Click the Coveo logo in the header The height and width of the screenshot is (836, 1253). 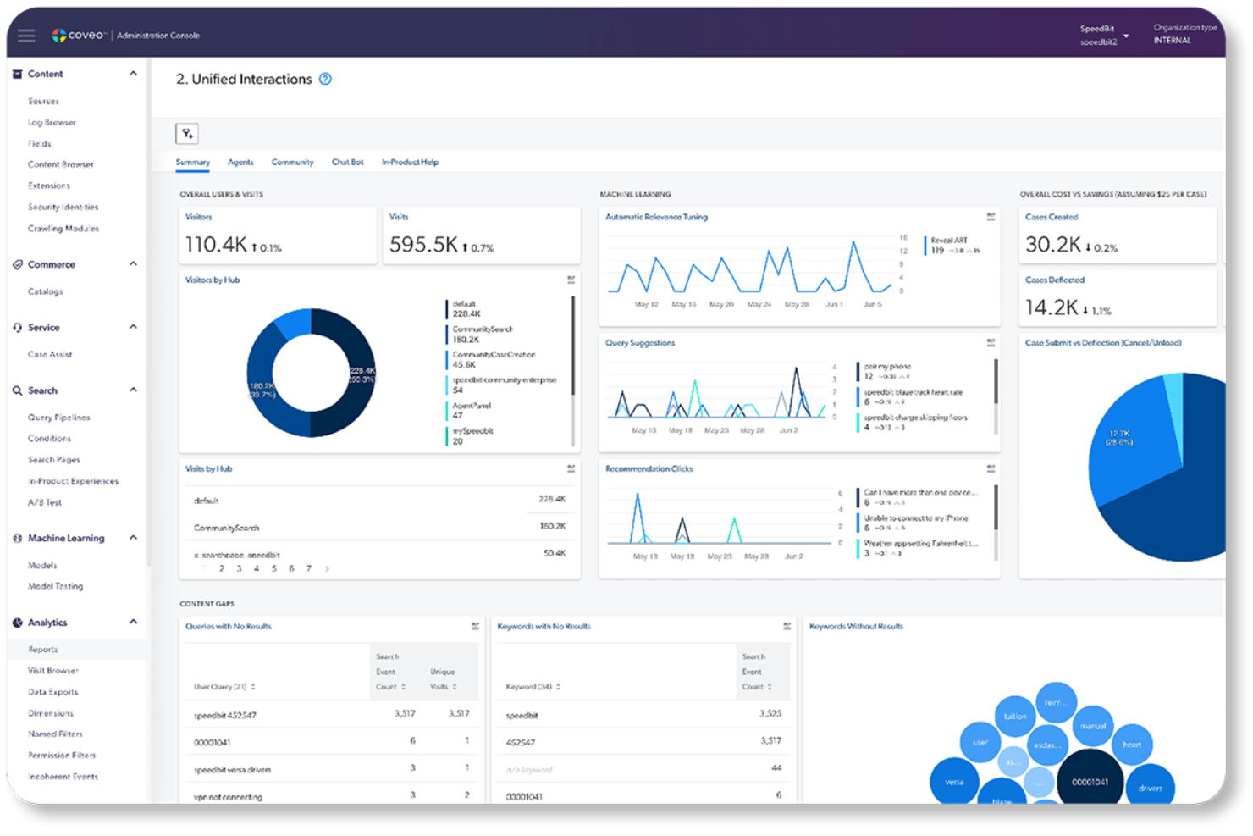60,35
